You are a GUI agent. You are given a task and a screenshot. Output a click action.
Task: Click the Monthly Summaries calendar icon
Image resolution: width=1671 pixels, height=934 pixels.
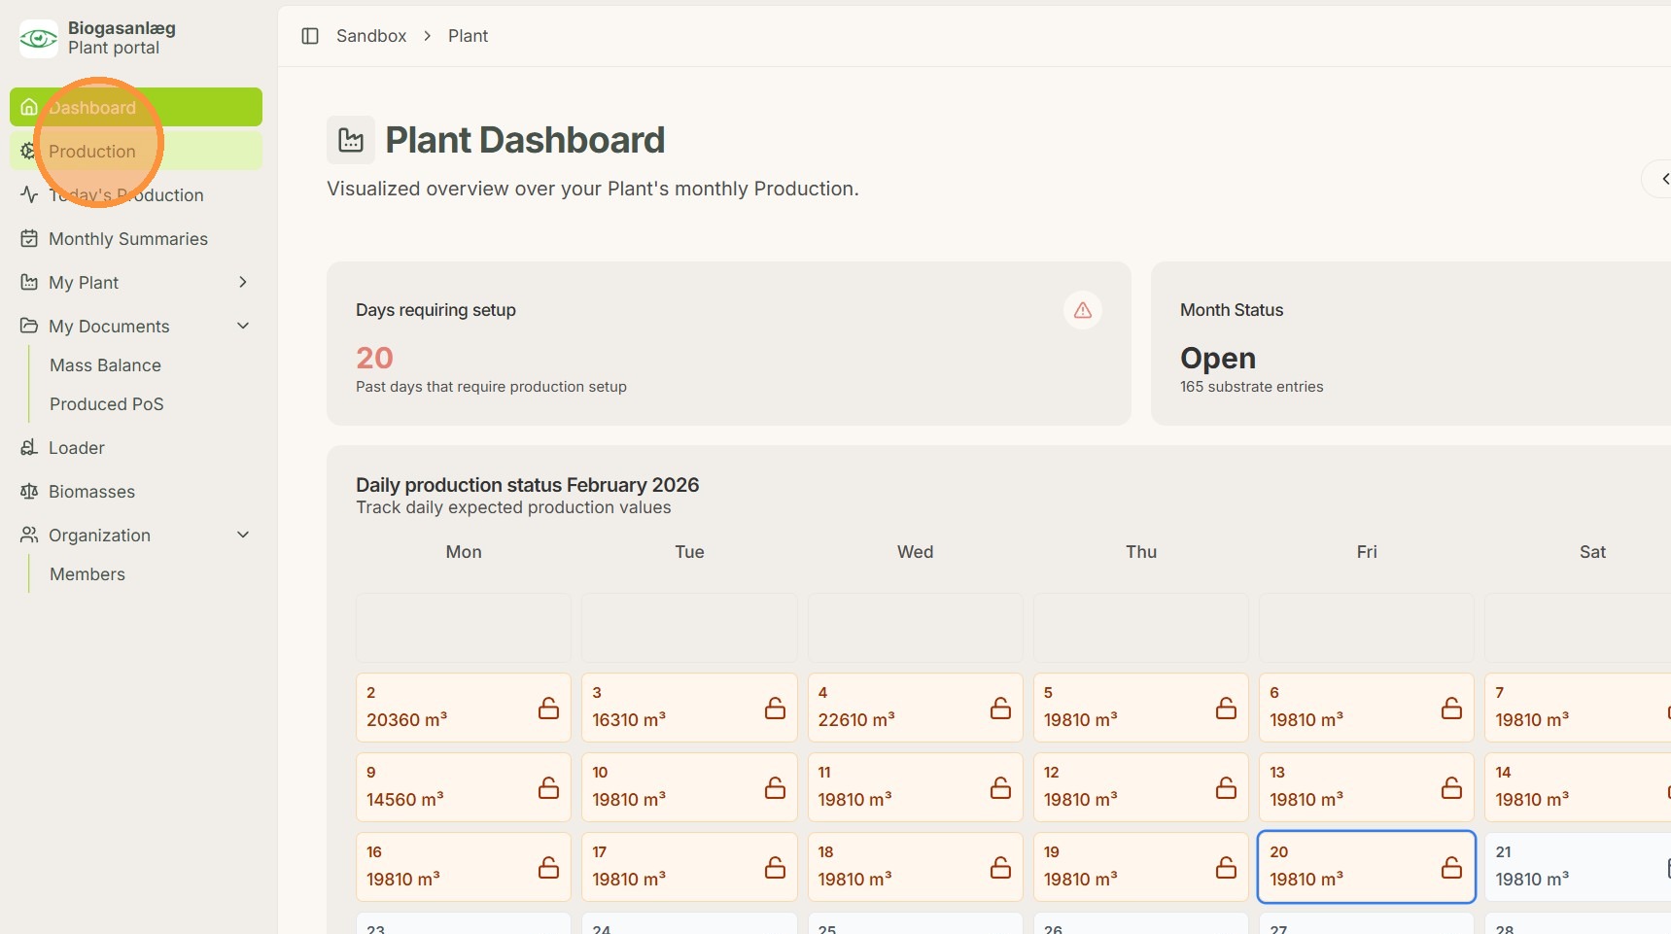(29, 239)
